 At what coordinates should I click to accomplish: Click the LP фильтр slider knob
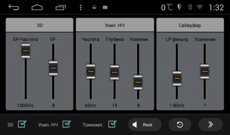(x=177, y=79)
